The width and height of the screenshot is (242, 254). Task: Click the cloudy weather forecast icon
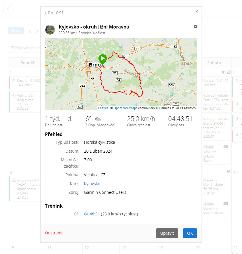[x=98, y=119]
